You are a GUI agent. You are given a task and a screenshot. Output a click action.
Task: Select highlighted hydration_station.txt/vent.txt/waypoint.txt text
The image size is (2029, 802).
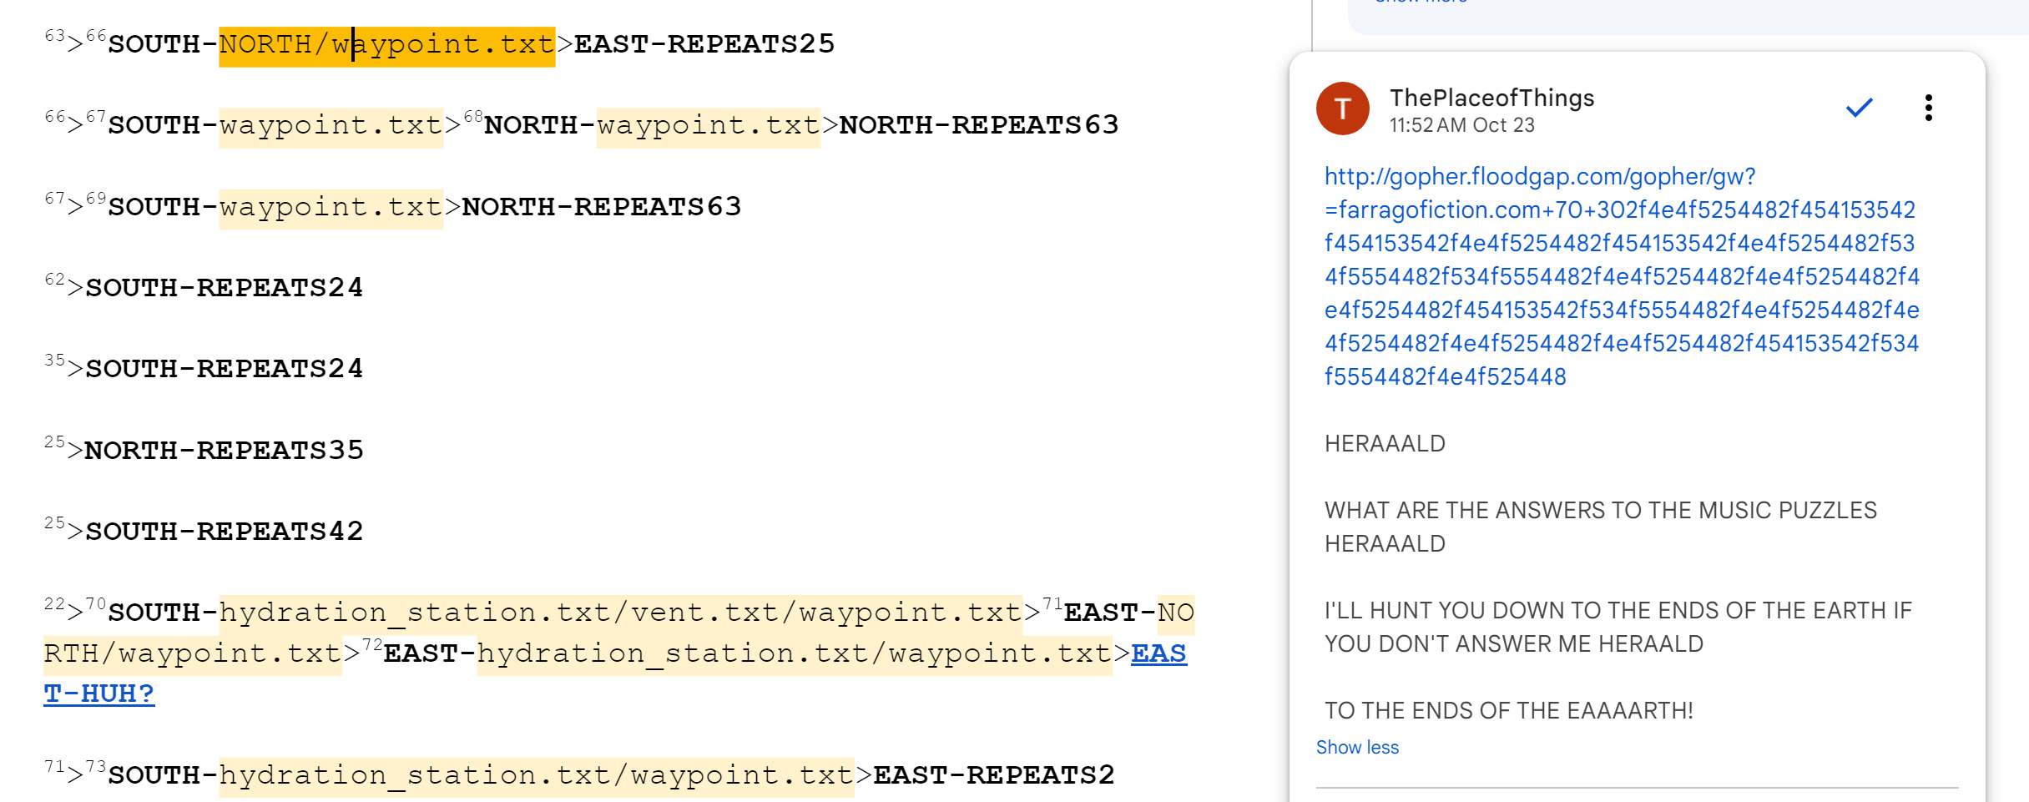click(x=619, y=613)
